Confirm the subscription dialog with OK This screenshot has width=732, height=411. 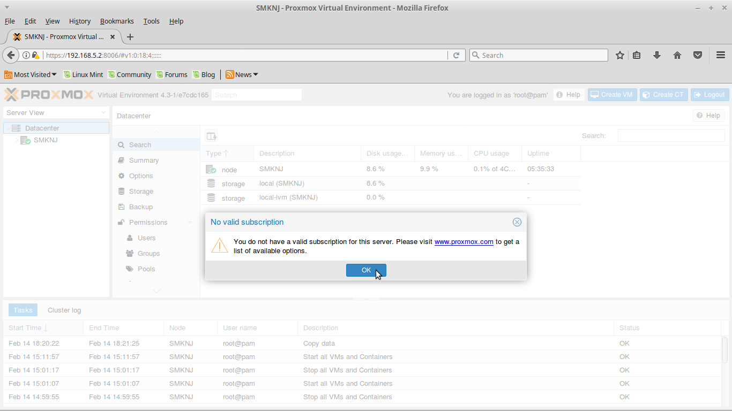[x=366, y=270]
